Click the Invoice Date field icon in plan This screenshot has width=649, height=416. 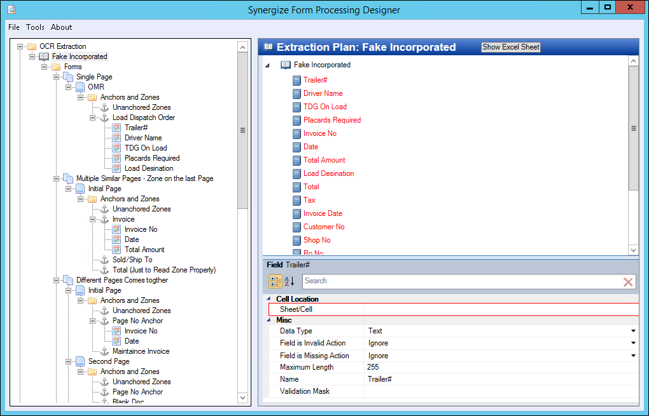pos(296,214)
